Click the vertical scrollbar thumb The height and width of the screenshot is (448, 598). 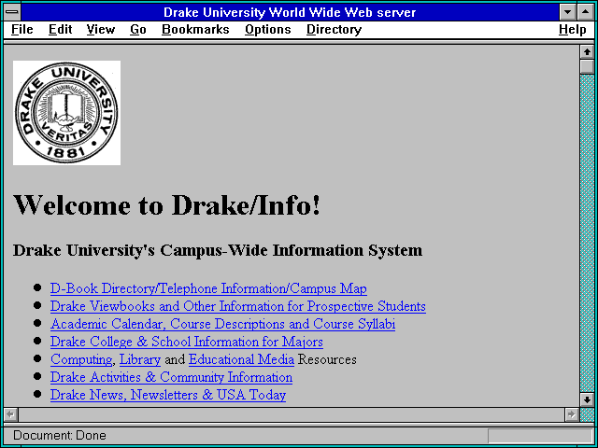[x=587, y=66]
